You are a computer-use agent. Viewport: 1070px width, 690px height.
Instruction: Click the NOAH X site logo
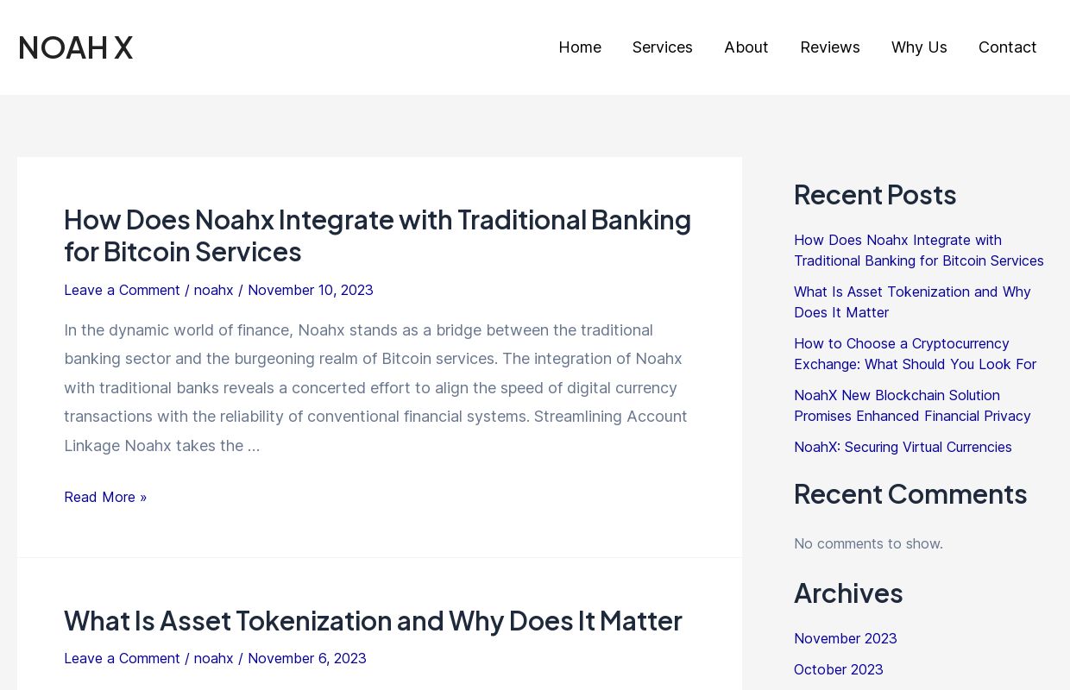click(x=75, y=47)
